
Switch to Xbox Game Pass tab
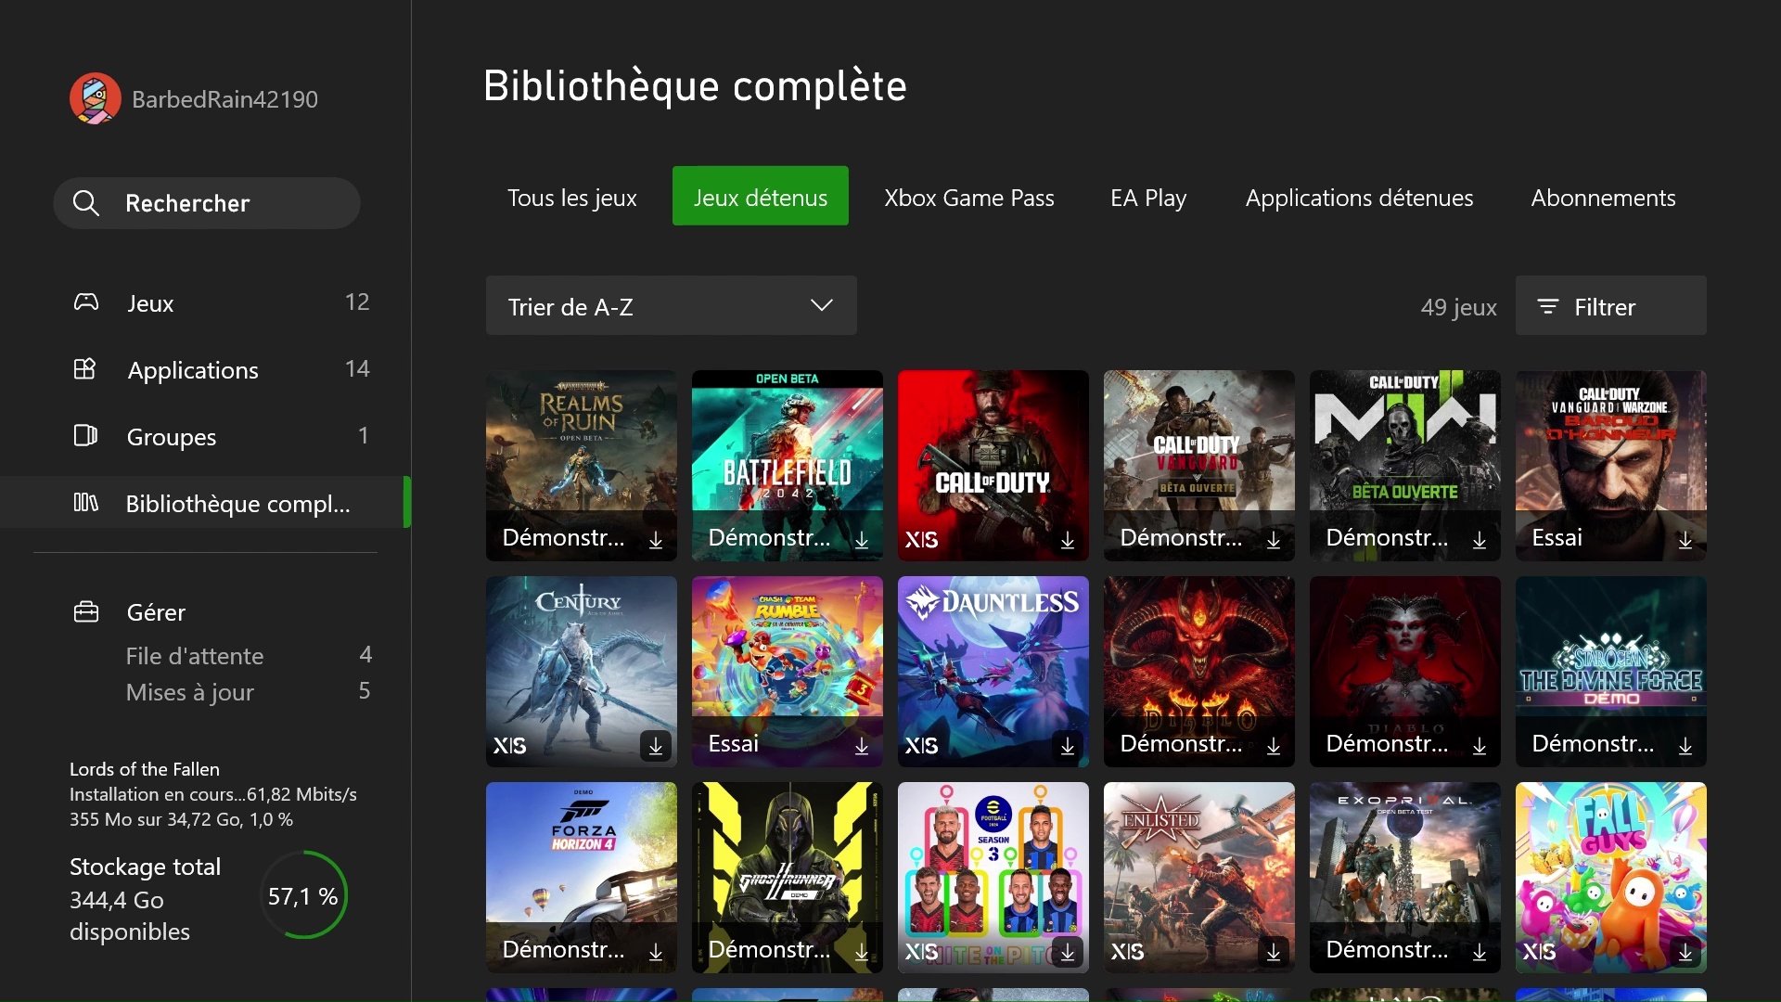click(968, 197)
